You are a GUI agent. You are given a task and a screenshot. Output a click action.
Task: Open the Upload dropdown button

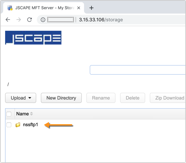coord(21,98)
